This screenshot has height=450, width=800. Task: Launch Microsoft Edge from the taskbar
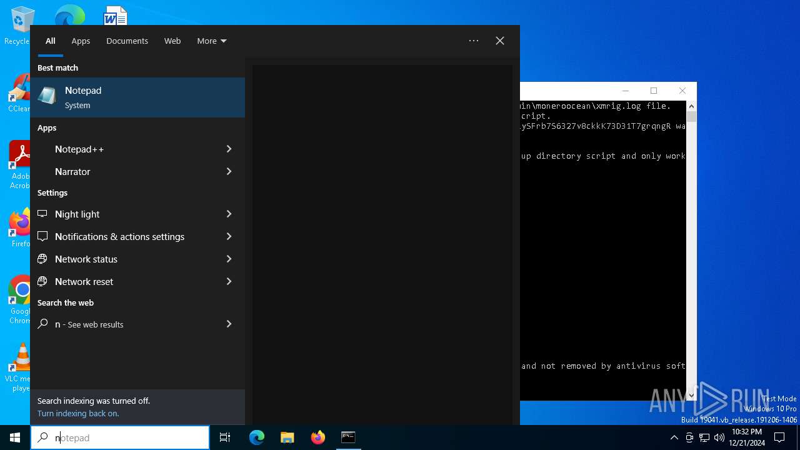[x=257, y=437]
